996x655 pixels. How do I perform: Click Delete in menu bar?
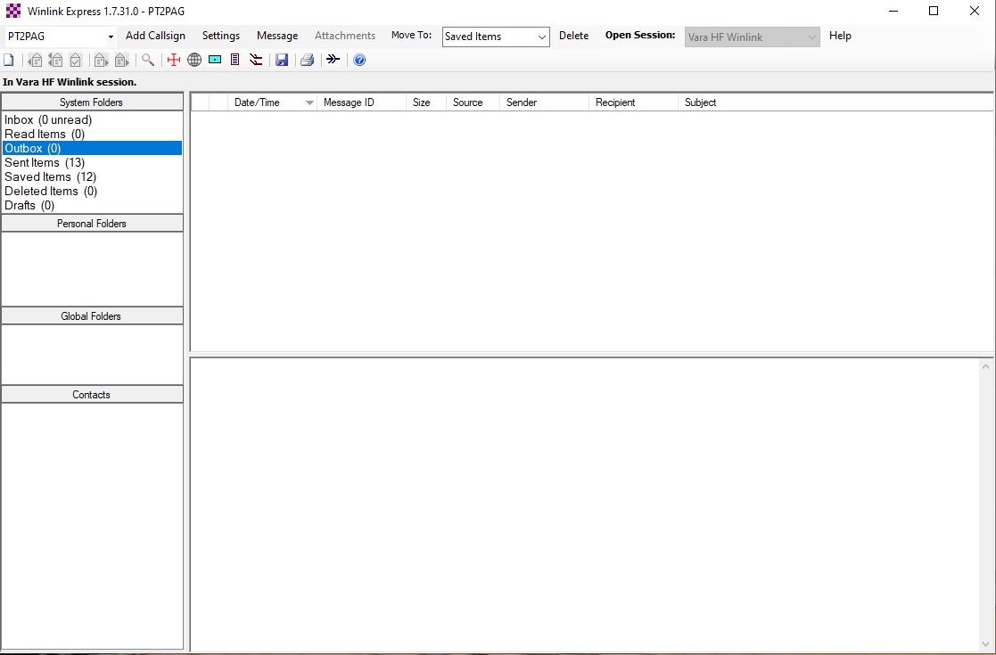point(573,36)
